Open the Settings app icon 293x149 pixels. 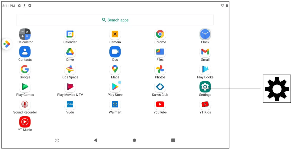point(205,87)
